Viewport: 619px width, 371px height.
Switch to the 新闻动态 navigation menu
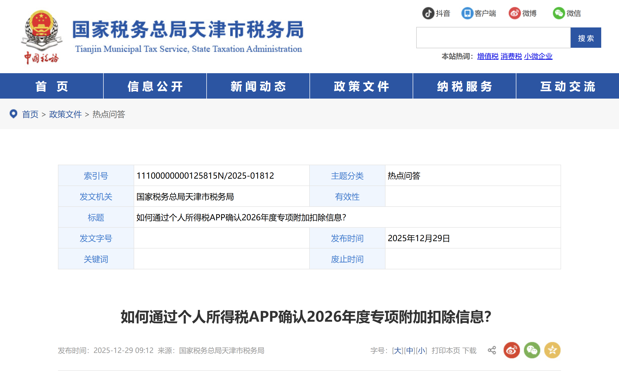point(258,86)
